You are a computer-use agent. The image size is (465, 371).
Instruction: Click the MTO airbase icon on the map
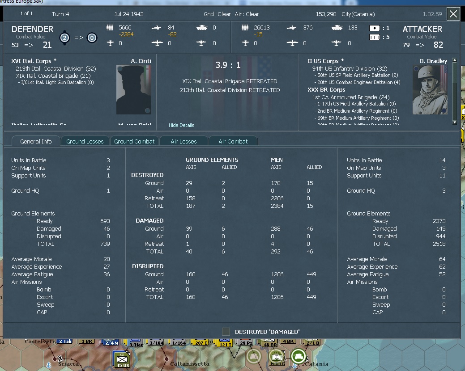277,358
